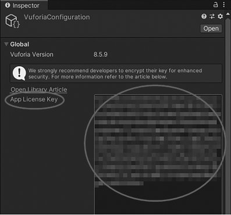Click the Vuforia Version value 8.5.9
Viewport: 231px width, 215px height.
tap(101, 55)
